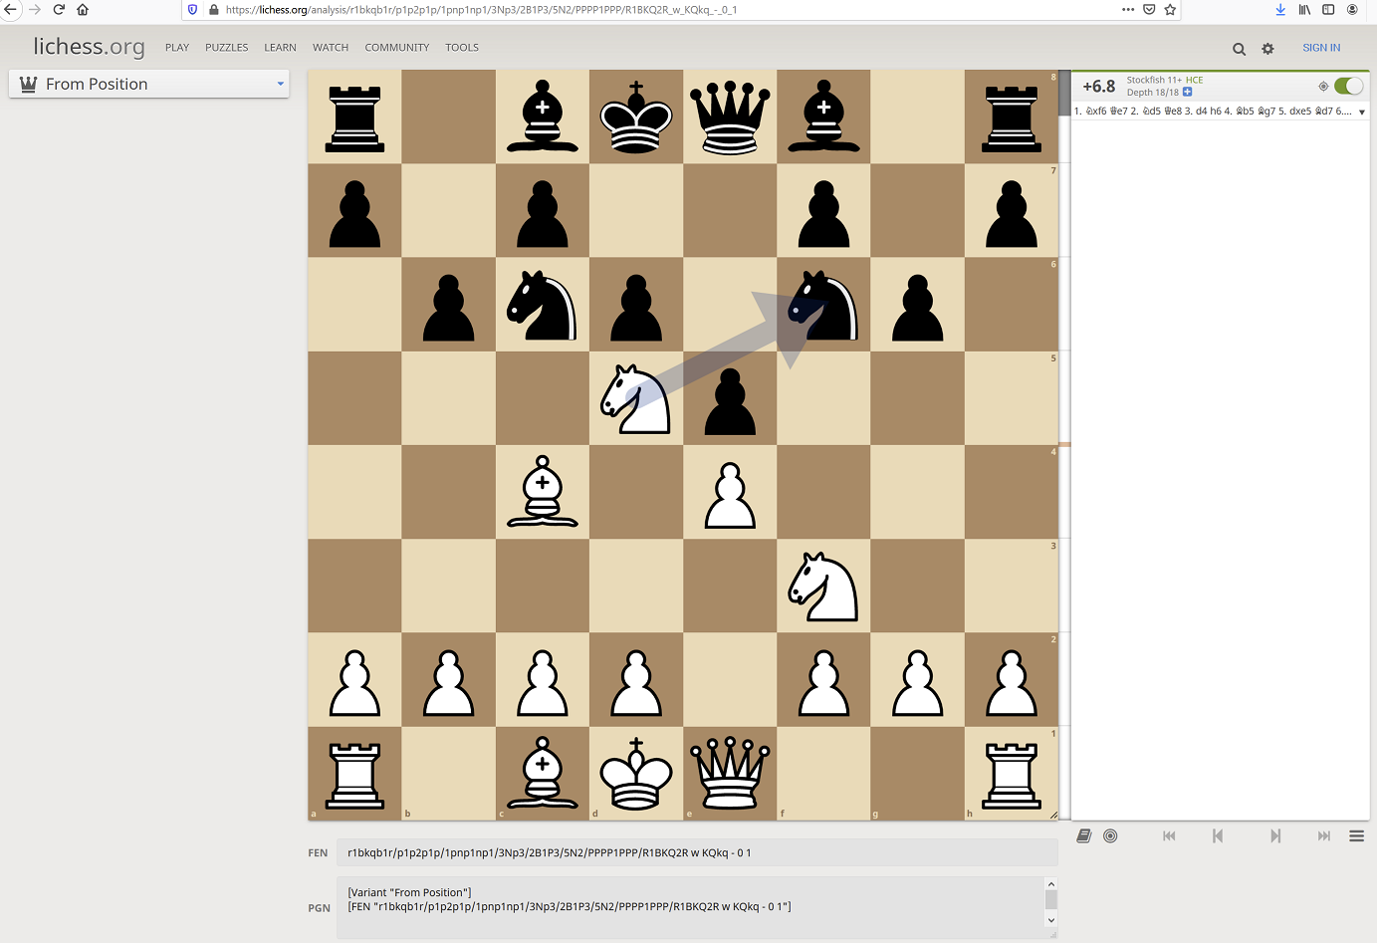
Task: Select the white bishop on c4
Action: tap(543, 492)
